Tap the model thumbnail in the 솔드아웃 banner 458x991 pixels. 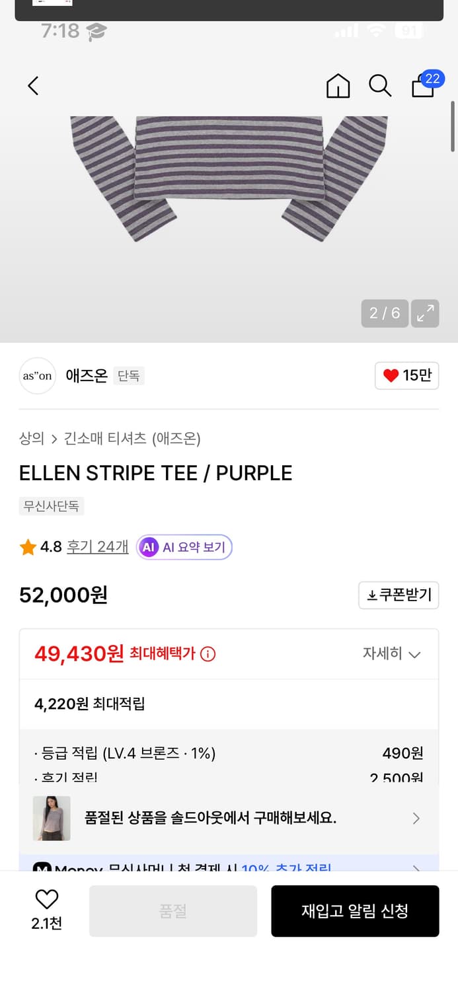[x=51, y=818]
